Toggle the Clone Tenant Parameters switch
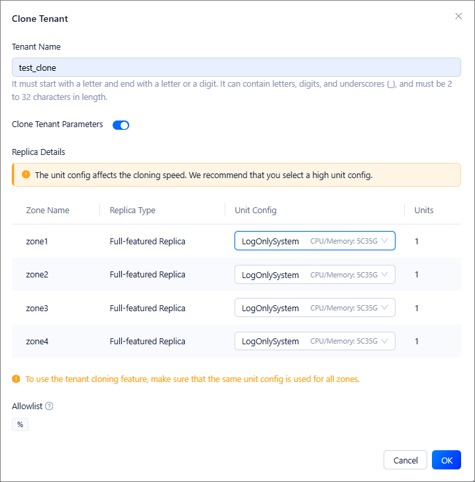 coord(121,125)
